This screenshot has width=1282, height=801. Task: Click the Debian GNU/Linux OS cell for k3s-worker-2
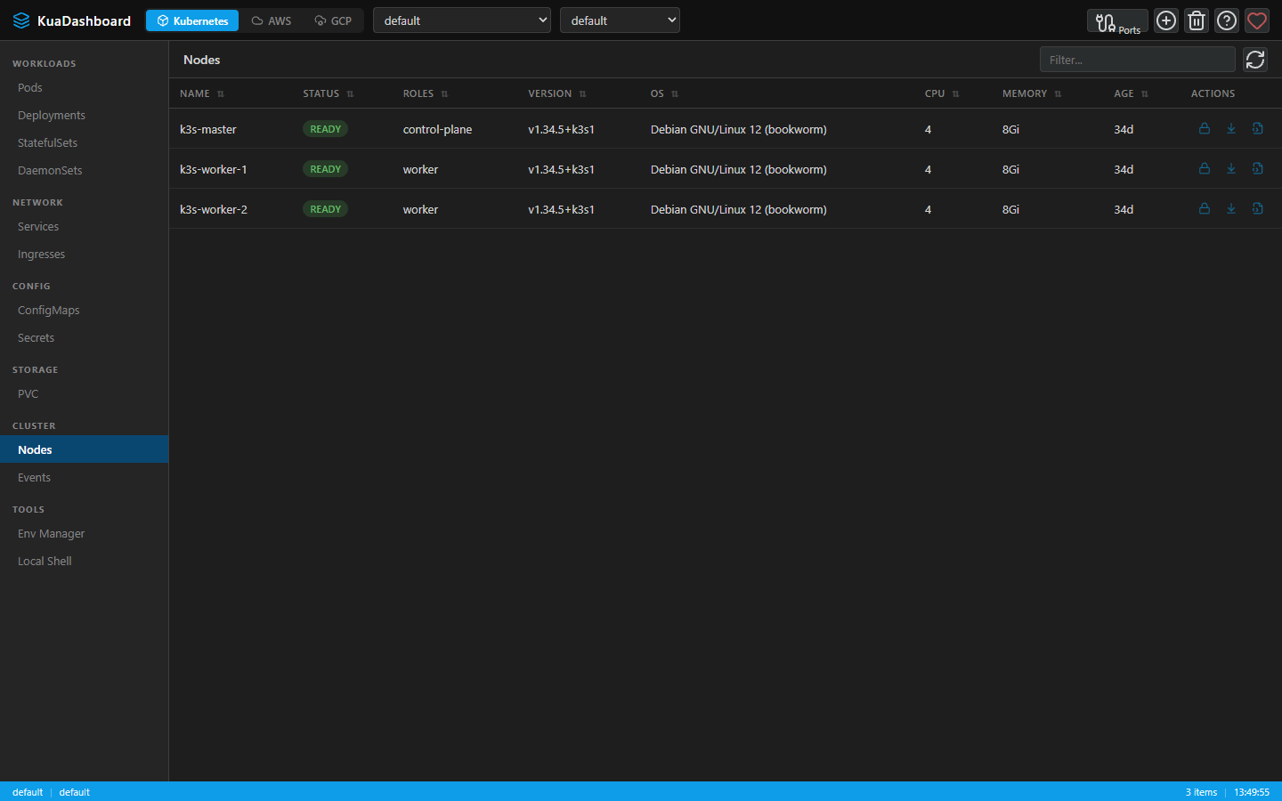[x=739, y=209]
